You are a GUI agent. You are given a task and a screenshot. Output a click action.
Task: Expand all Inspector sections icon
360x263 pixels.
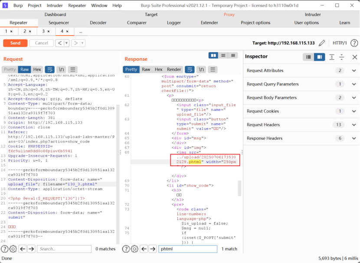[332, 57]
